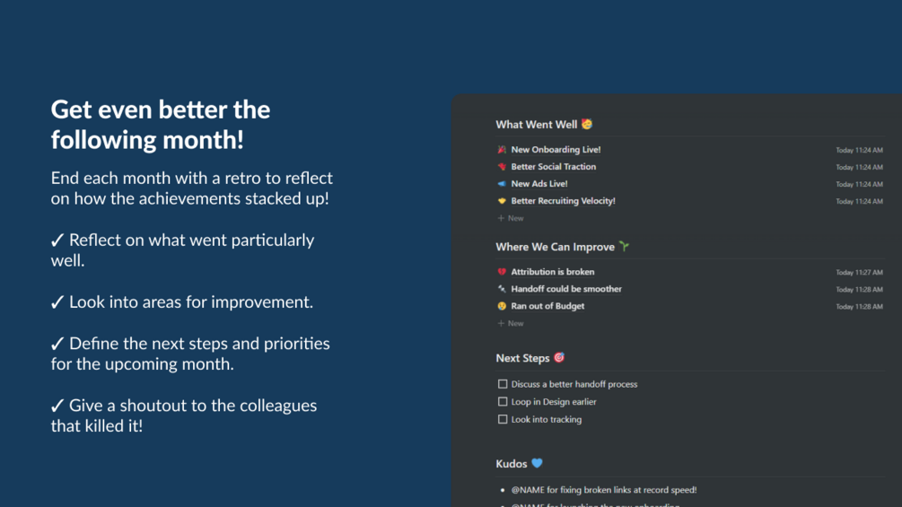
Task: Click the broken heart icon beside Attribution is broken
Action: 502,272
